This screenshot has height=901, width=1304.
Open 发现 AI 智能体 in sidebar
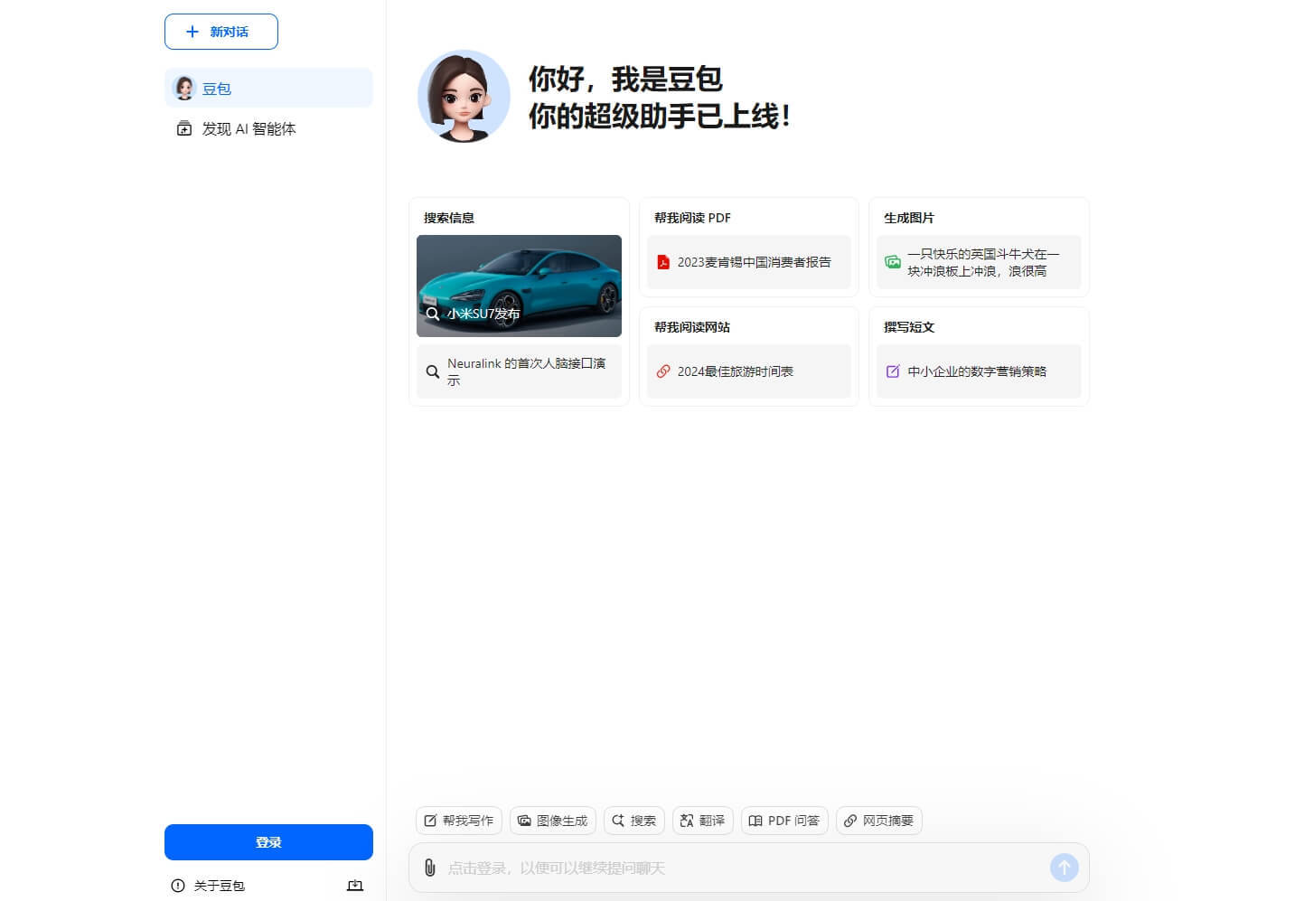click(249, 129)
